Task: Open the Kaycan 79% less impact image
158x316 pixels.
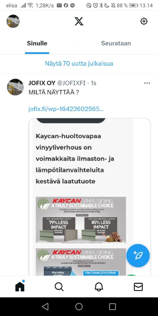Action: 81,220
